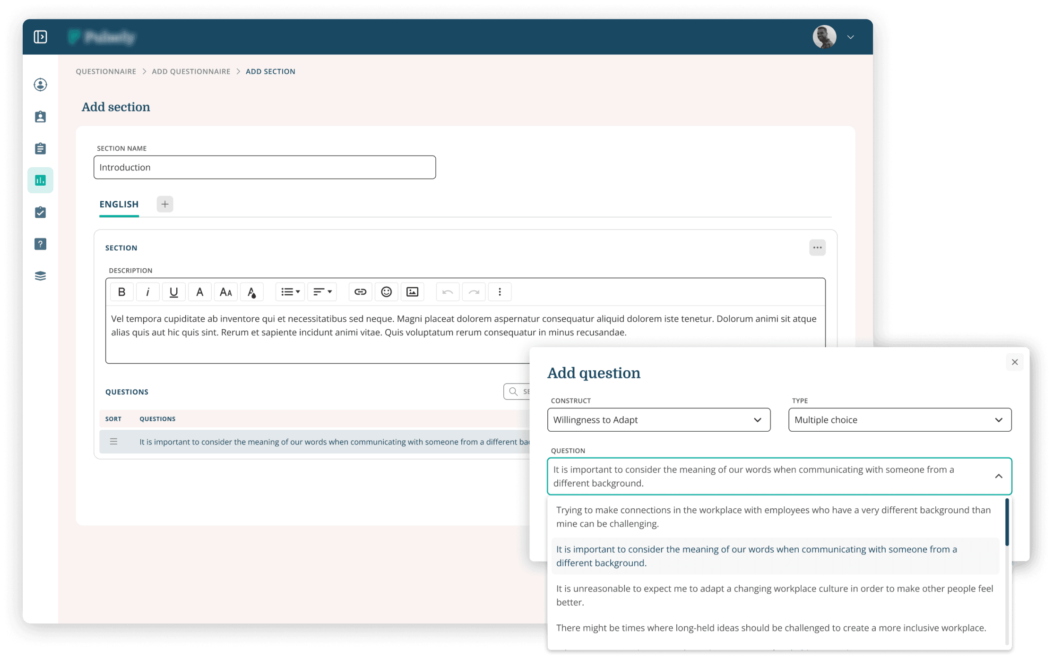Image resolution: width=1053 pixels, height=657 pixels.
Task: Expand the sidebar using top-left panel icon
Action: pos(41,37)
